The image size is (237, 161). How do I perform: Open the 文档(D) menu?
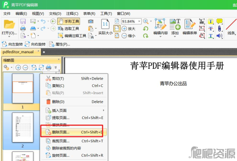[55, 13]
